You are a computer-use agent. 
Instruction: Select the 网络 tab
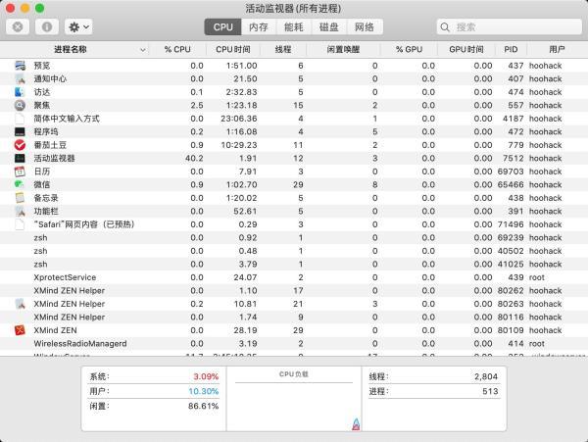click(365, 27)
